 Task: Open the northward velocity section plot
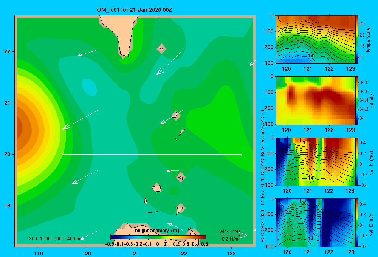(x=315, y=161)
